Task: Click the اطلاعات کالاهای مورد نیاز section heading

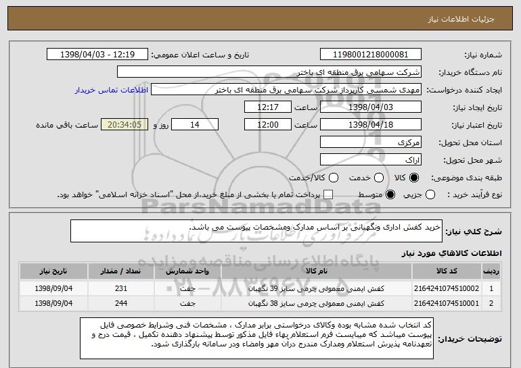Action: coord(451,253)
